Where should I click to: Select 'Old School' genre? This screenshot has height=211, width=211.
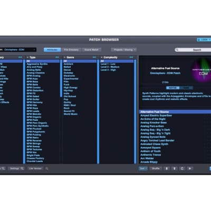[x=70, y=97]
